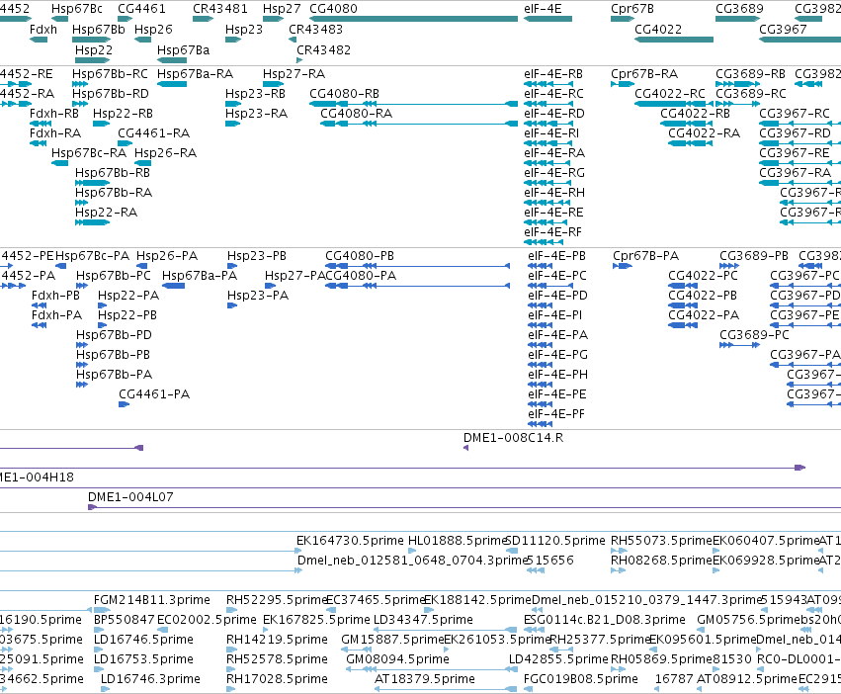Click the DME1-008C14.R BAC end label
841x694 pixels.
point(513,437)
